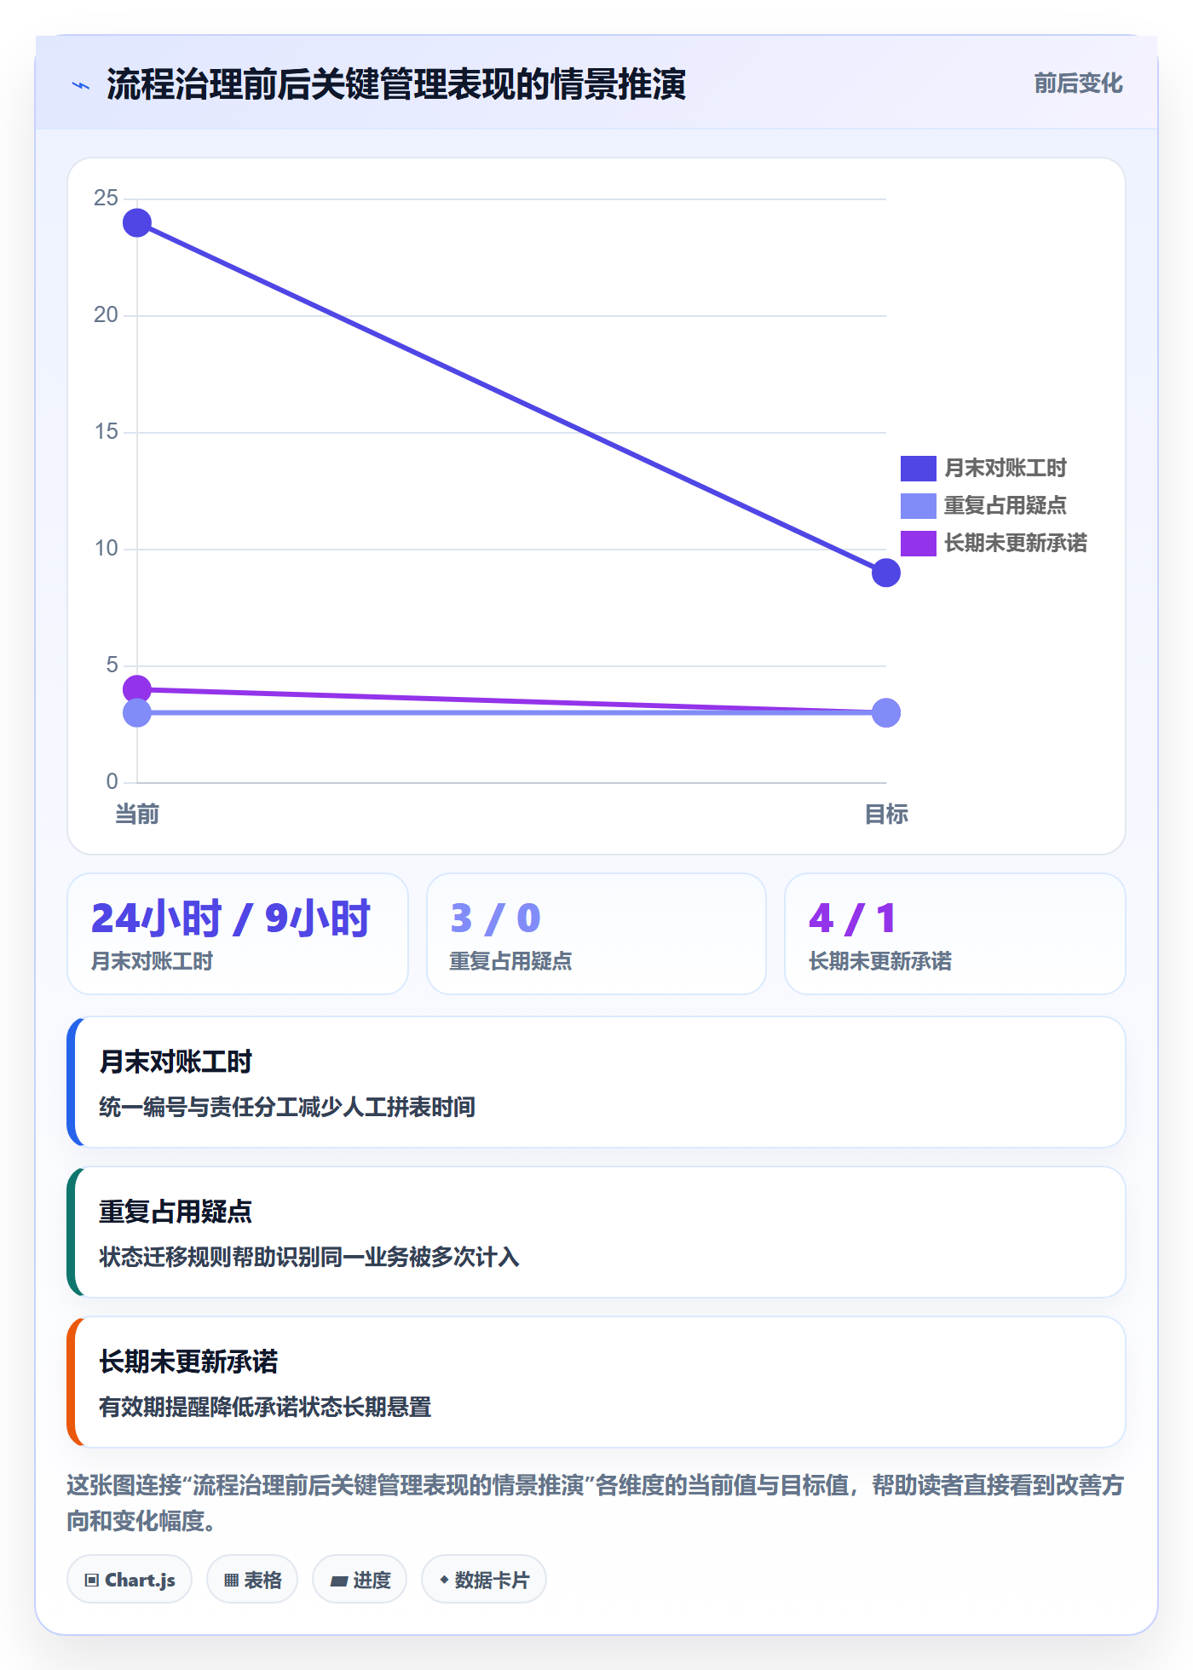Click the 重复占用疑点 legend label
This screenshot has height=1670, width=1193.
(x=1006, y=506)
